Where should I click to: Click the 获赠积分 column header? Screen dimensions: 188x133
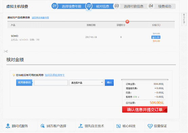pyautogui.click(x=121, y=25)
